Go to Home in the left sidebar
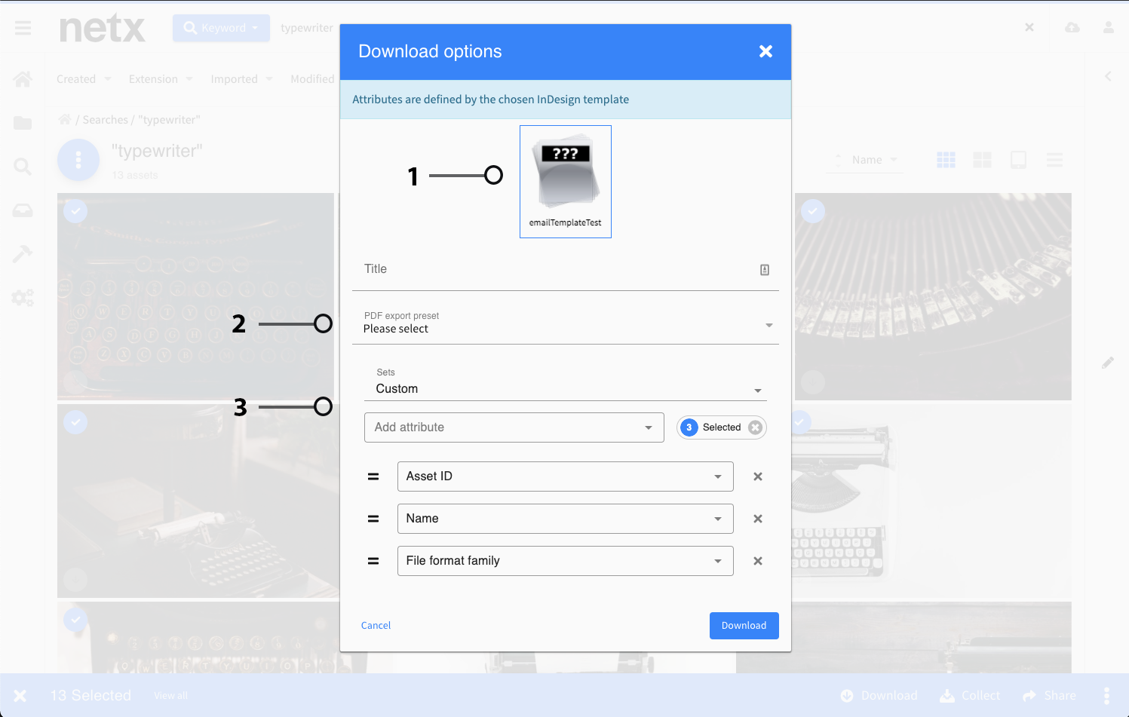Screen dimensions: 1129x717 (23, 79)
